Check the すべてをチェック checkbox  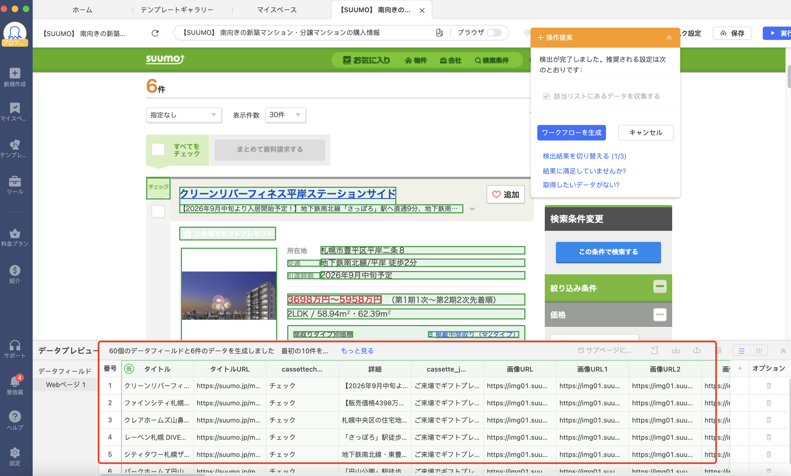[158, 150]
